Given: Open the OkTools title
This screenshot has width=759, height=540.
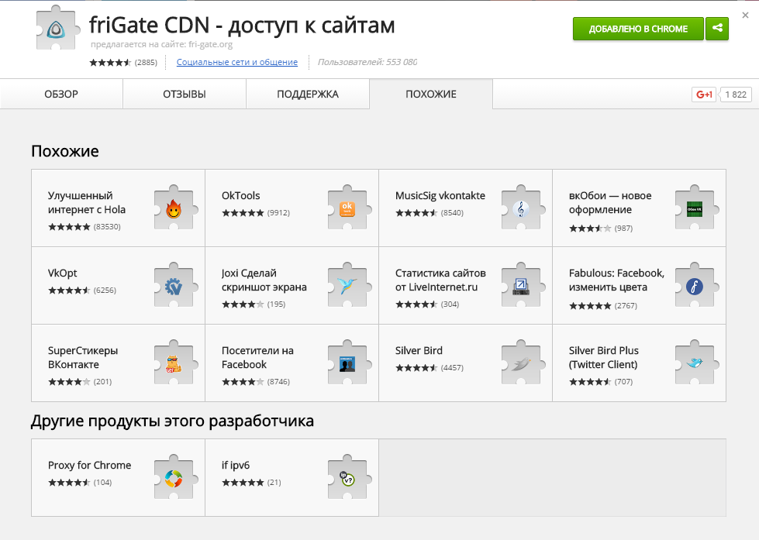Looking at the screenshot, I should point(240,195).
